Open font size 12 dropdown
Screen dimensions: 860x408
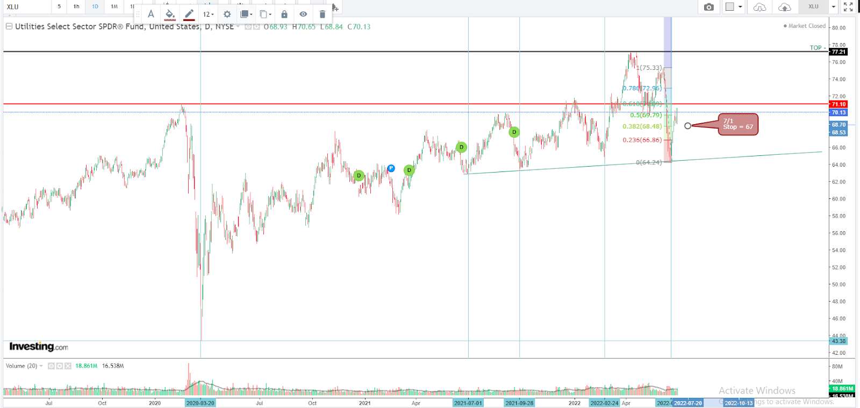click(x=208, y=15)
